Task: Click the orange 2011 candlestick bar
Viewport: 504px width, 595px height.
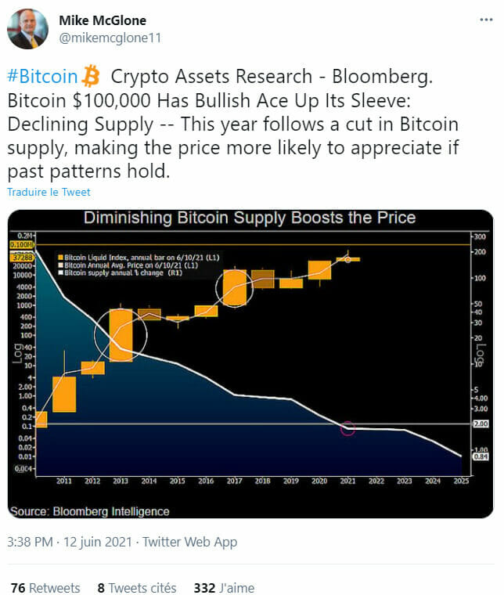Action: coord(64,394)
